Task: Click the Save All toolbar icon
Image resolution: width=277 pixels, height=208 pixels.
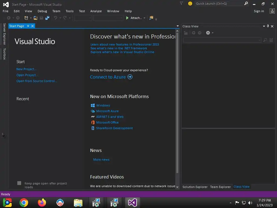Action: click(47, 18)
